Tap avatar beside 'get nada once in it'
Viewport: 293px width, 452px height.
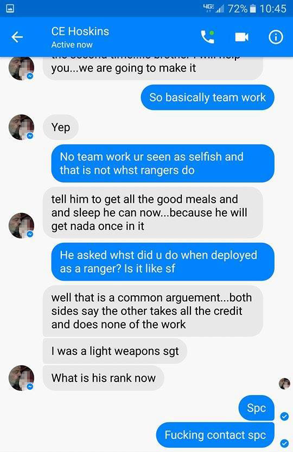[x=21, y=225]
